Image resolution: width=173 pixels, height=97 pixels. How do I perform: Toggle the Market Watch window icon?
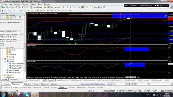point(13,7)
